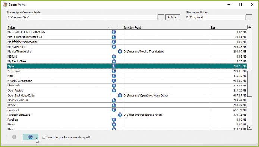Click the move-to-alternative right arrow button
This screenshot has width=259, height=147.
coord(31,137)
